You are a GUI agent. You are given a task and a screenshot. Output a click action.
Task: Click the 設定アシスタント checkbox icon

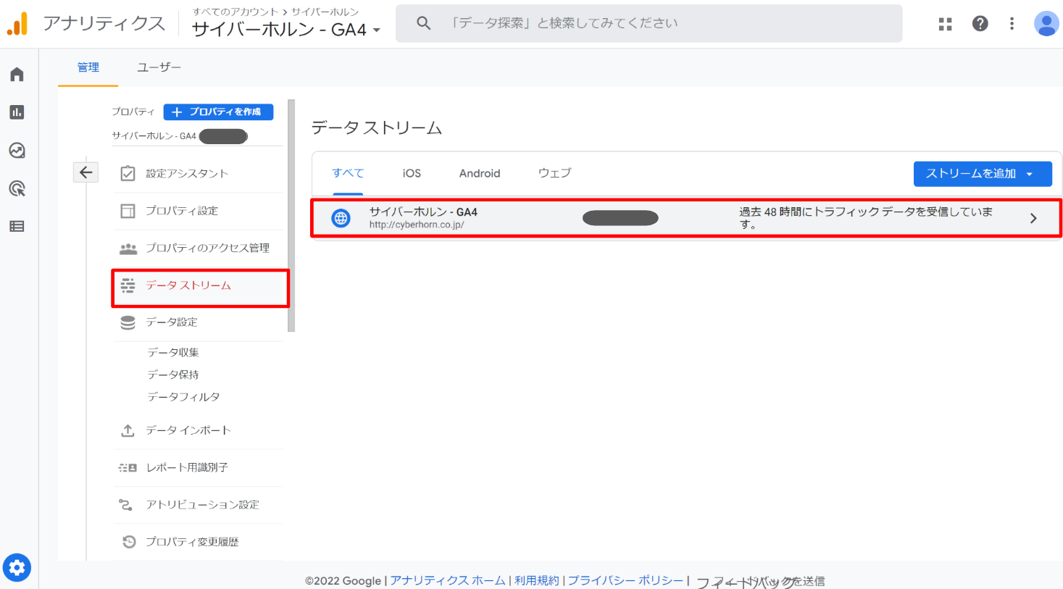[x=128, y=173]
